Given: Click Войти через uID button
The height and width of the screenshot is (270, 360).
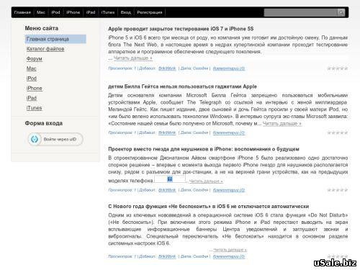Looking at the screenshot, I should click(x=55, y=139).
